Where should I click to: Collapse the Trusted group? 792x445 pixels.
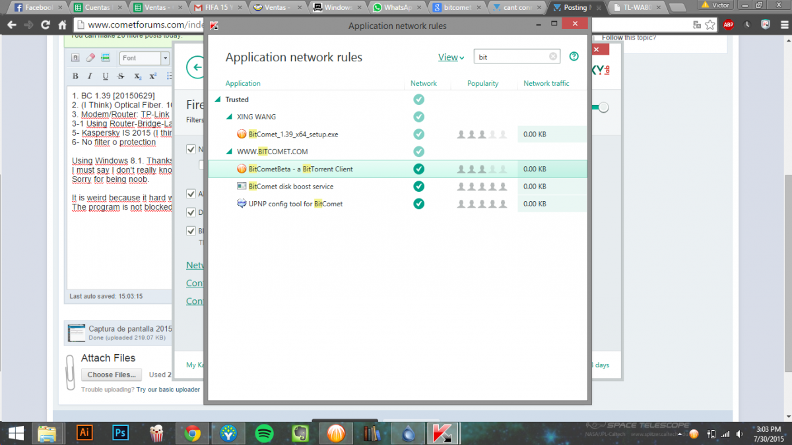[x=218, y=100]
